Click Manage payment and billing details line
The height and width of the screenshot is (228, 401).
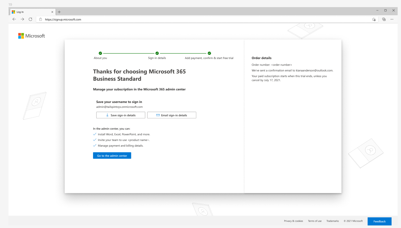pyautogui.click(x=120, y=146)
